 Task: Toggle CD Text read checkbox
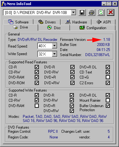tap(108, 72)
